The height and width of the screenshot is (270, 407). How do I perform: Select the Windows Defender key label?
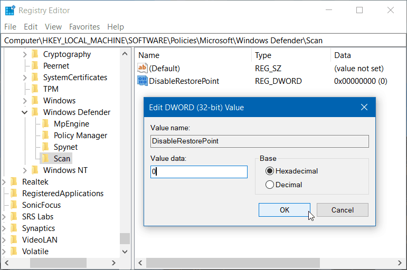pos(77,112)
